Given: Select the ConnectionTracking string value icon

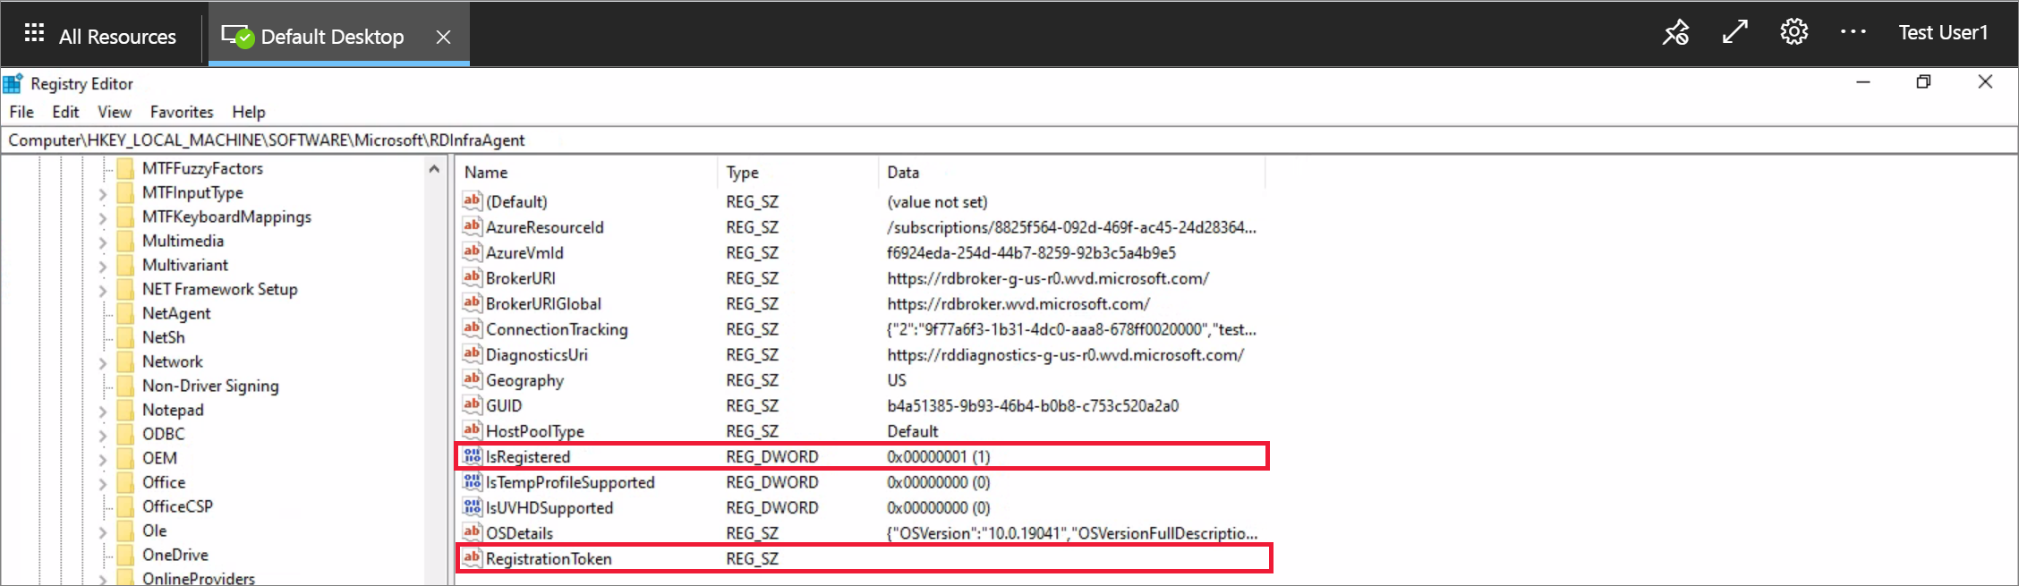Looking at the screenshot, I should [472, 328].
